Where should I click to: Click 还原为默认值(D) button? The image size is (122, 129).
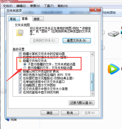81,103
